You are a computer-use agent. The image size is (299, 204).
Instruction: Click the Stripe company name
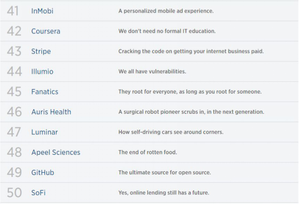click(x=41, y=51)
